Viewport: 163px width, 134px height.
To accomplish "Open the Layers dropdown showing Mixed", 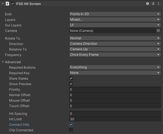I will (x=115, y=19).
